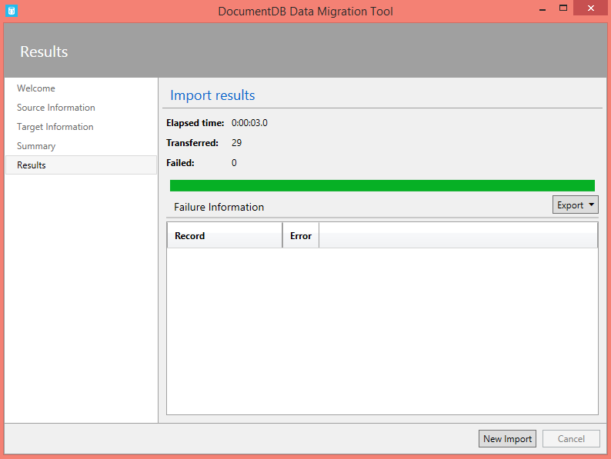Go to Source Information step

click(55, 108)
